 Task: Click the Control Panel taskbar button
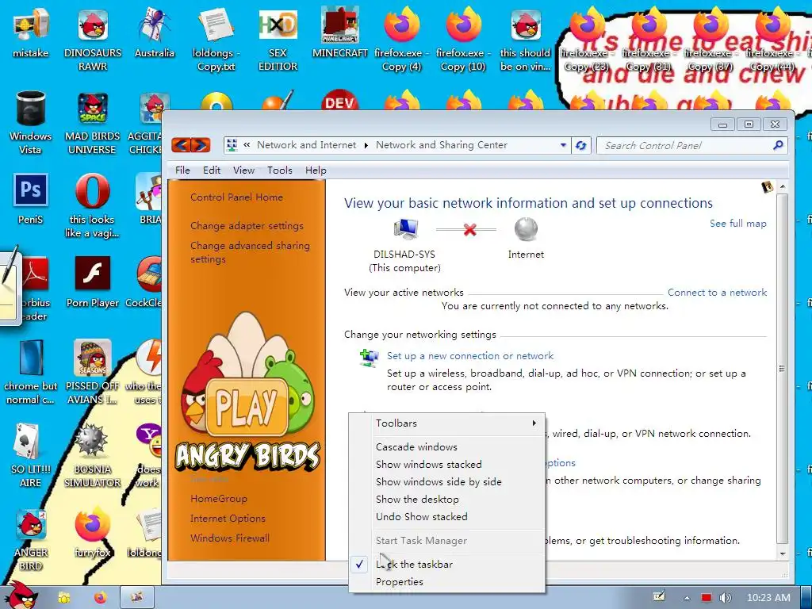point(137,598)
